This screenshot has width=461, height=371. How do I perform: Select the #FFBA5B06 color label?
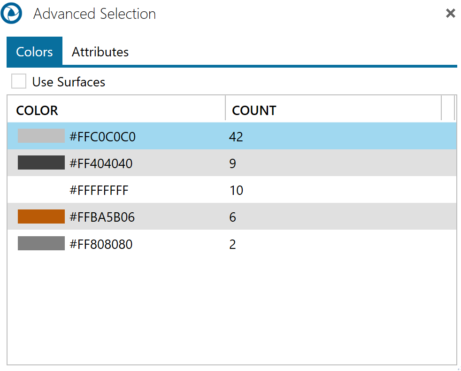(x=102, y=217)
